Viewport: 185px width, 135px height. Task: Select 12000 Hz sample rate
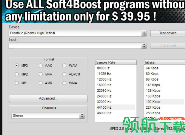tap(116, 79)
